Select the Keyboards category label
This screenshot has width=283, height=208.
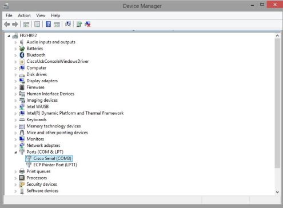coord(37,119)
